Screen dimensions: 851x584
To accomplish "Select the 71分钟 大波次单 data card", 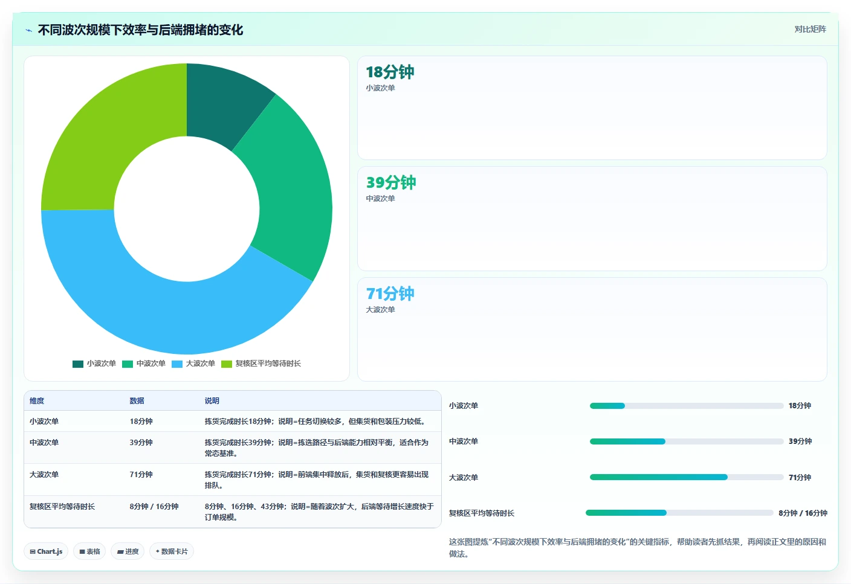I will (x=592, y=329).
